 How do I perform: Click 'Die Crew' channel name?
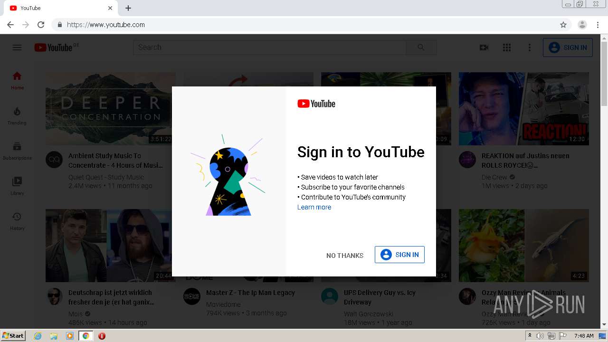(494, 177)
